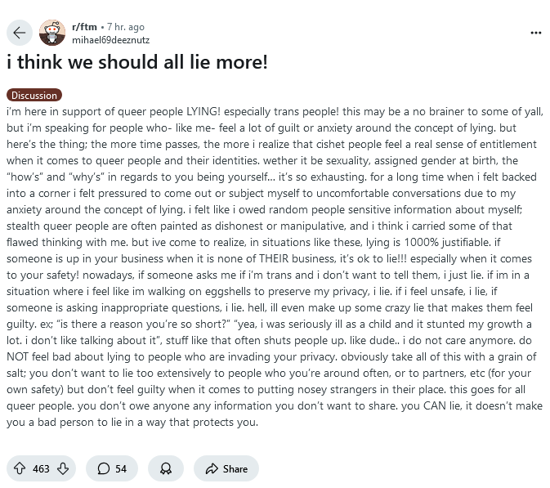Downvote the post
Screen dimensions: 550x488
pos(63,468)
